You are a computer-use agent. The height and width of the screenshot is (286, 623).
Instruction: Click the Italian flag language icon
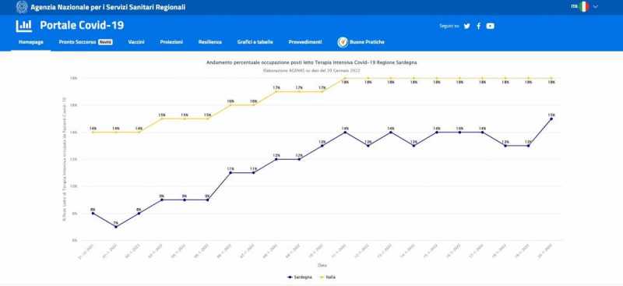click(583, 7)
